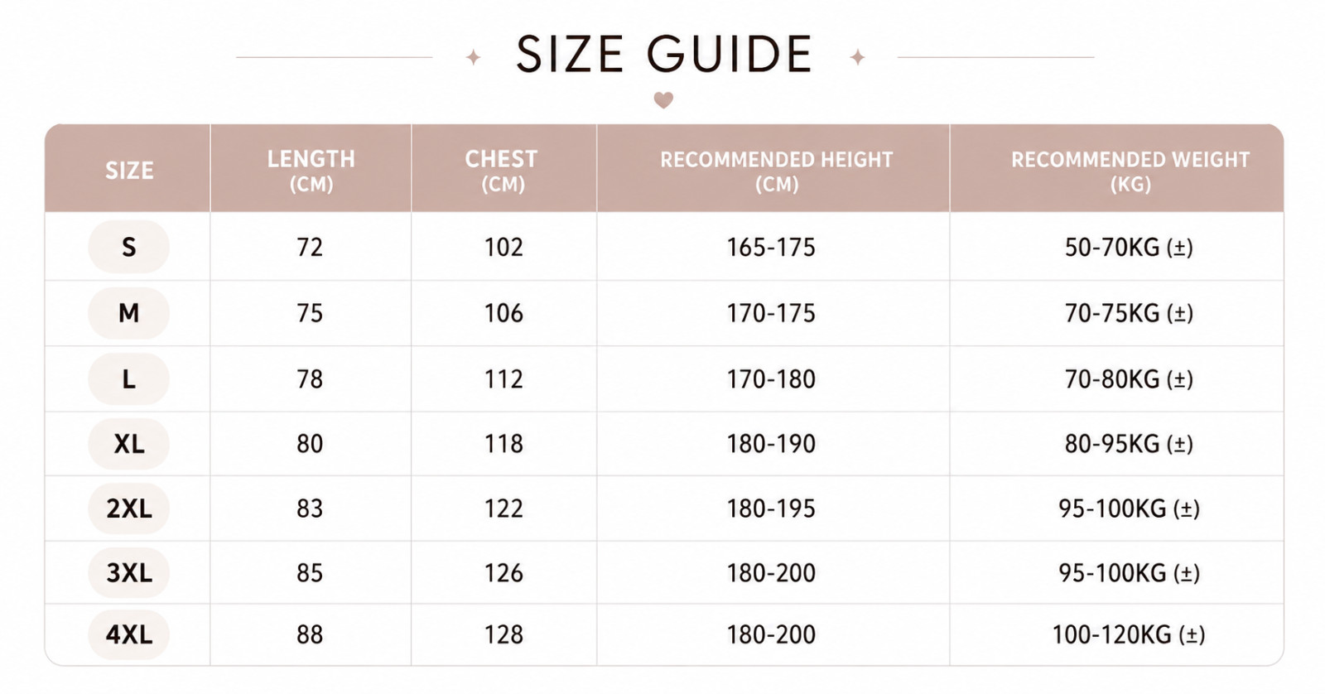The image size is (1325, 694).
Task: Click the 165-175 height cell
Action: pos(773,247)
